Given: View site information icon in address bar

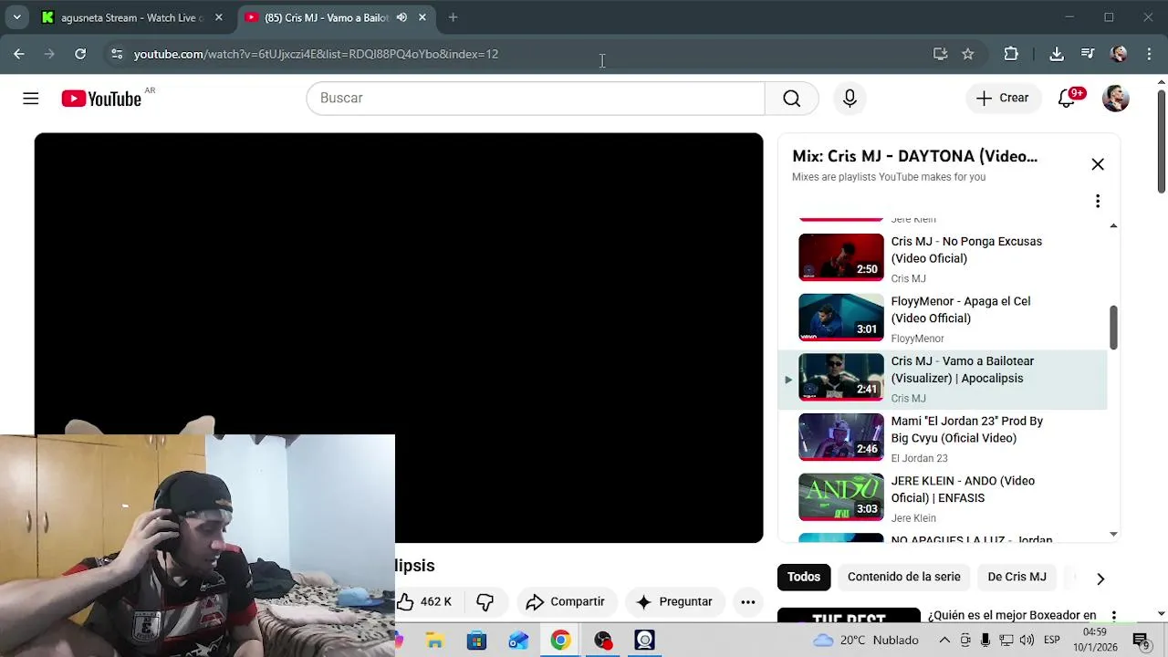Looking at the screenshot, I should (x=117, y=54).
